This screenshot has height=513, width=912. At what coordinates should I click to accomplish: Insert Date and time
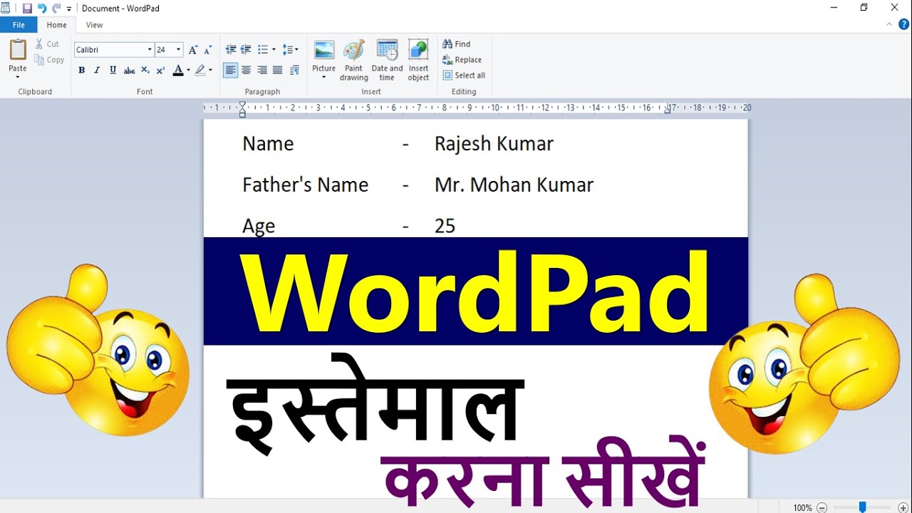tap(387, 60)
